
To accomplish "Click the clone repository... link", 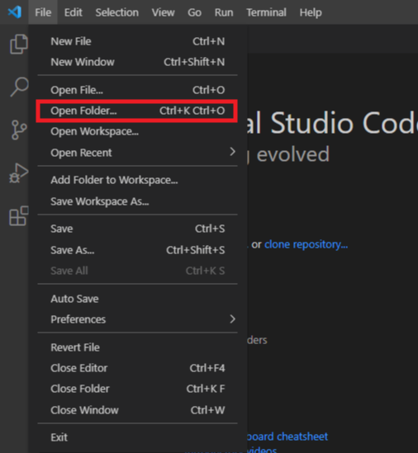I will [x=306, y=244].
